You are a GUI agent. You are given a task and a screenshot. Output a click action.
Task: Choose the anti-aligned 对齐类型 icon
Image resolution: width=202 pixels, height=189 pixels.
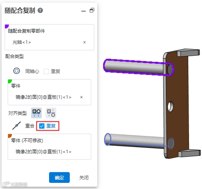pyautogui.click(x=51, y=113)
